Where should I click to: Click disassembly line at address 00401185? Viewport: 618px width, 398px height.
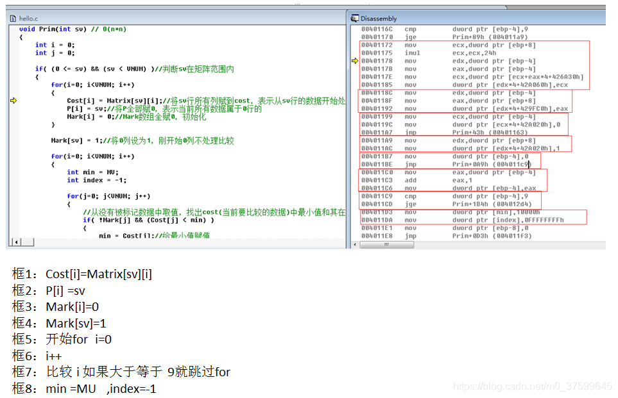(465, 85)
